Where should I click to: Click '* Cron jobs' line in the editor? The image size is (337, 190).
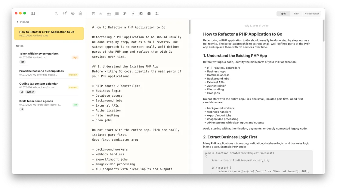click(102, 120)
